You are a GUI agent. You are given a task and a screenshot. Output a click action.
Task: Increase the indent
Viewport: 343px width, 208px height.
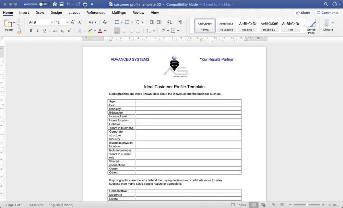pos(158,22)
